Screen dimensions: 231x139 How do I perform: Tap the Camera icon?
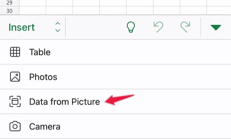[15, 126]
